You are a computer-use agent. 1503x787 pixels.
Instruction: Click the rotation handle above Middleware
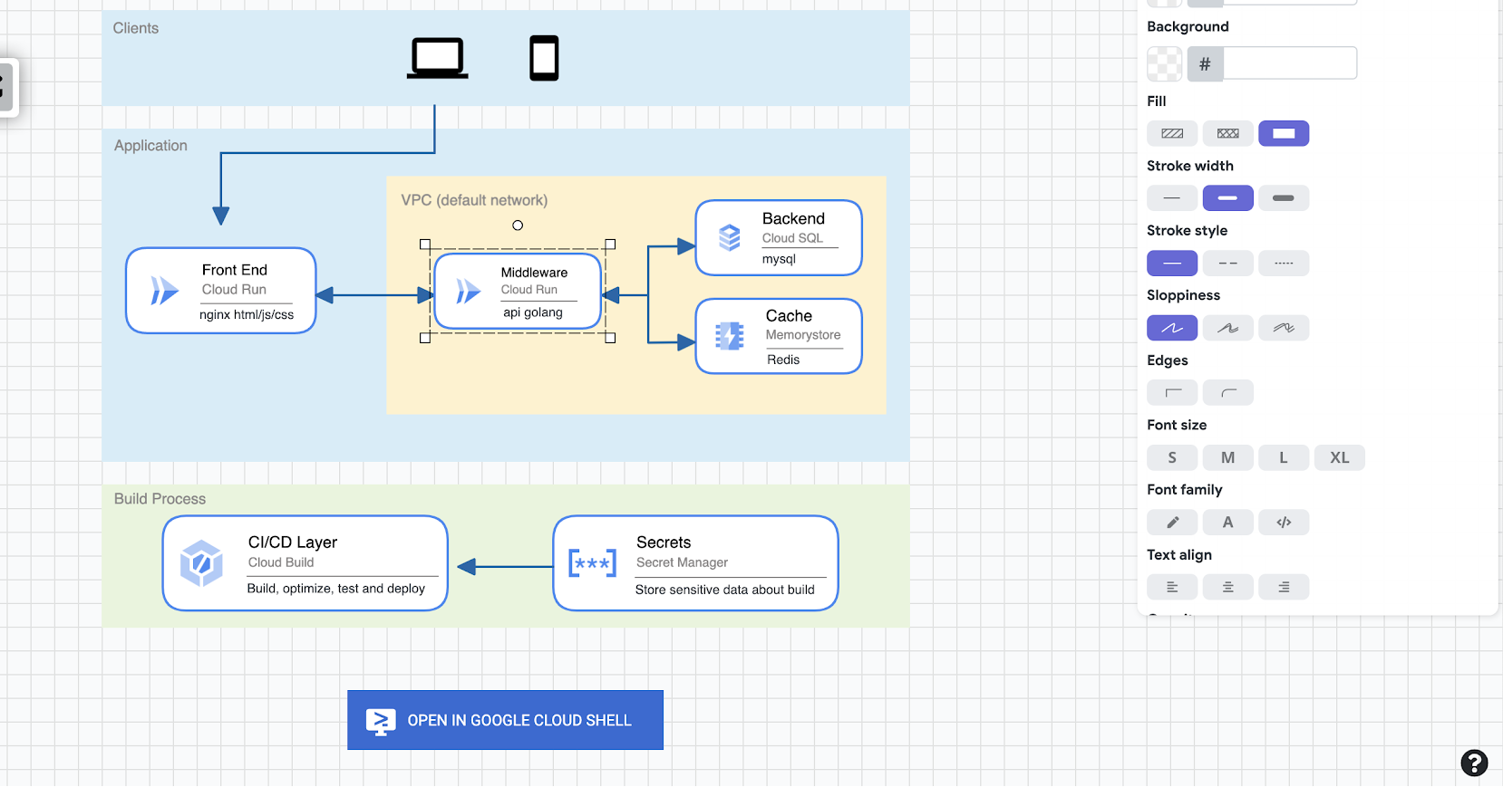(x=518, y=226)
